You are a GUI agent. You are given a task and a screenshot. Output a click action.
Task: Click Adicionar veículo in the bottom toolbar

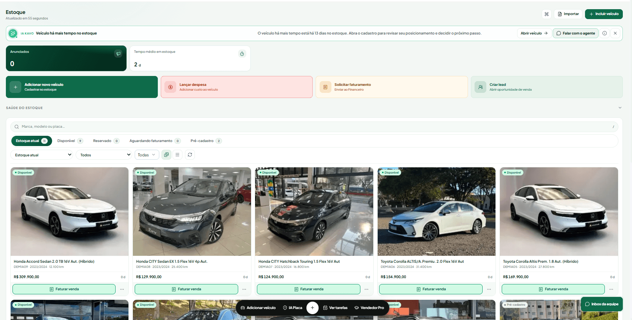tap(258, 308)
